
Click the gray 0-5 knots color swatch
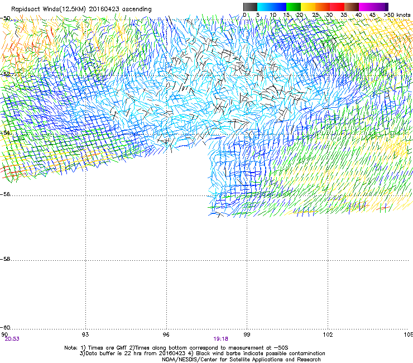click(x=250, y=7)
